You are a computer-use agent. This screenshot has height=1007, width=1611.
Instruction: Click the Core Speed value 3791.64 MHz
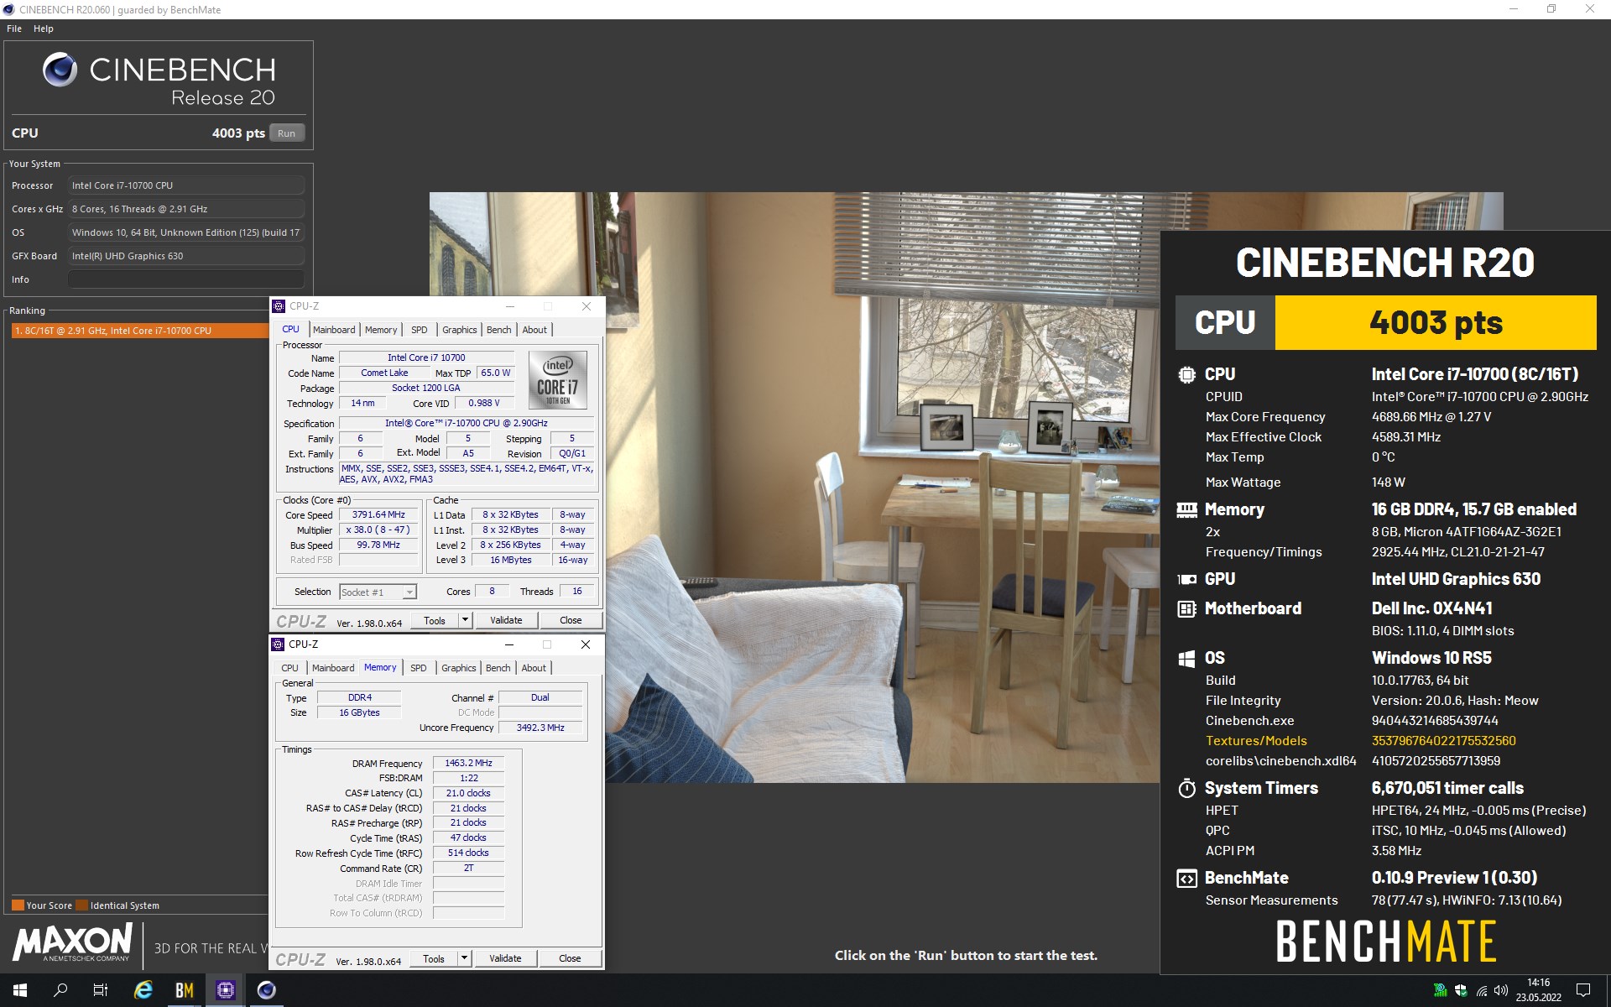tap(378, 515)
